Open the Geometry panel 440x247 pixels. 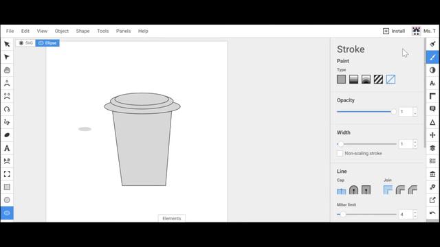(x=432, y=96)
